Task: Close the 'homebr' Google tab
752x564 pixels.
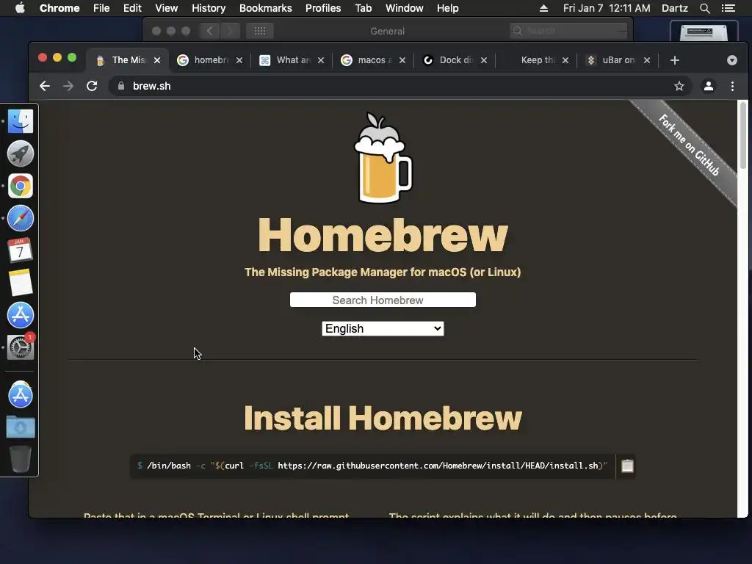Action: tap(239, 60)
